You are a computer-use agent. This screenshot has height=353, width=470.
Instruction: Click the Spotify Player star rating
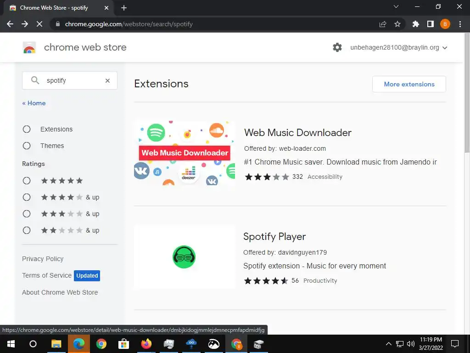[x=266, y=281]
